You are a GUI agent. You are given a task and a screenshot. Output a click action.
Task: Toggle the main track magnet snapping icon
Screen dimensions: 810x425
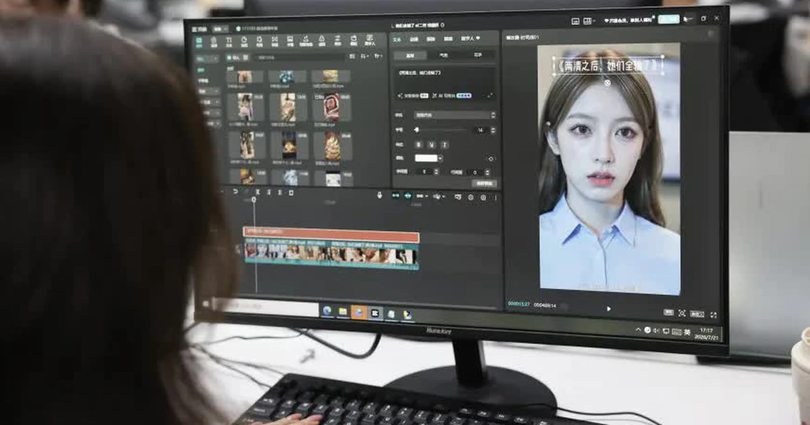pyautogui.click(x=394, y=196)
